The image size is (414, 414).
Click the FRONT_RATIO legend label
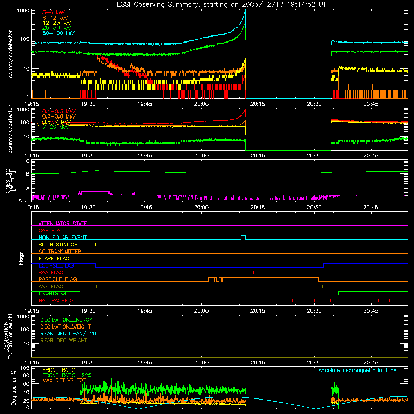click(59, 370)
